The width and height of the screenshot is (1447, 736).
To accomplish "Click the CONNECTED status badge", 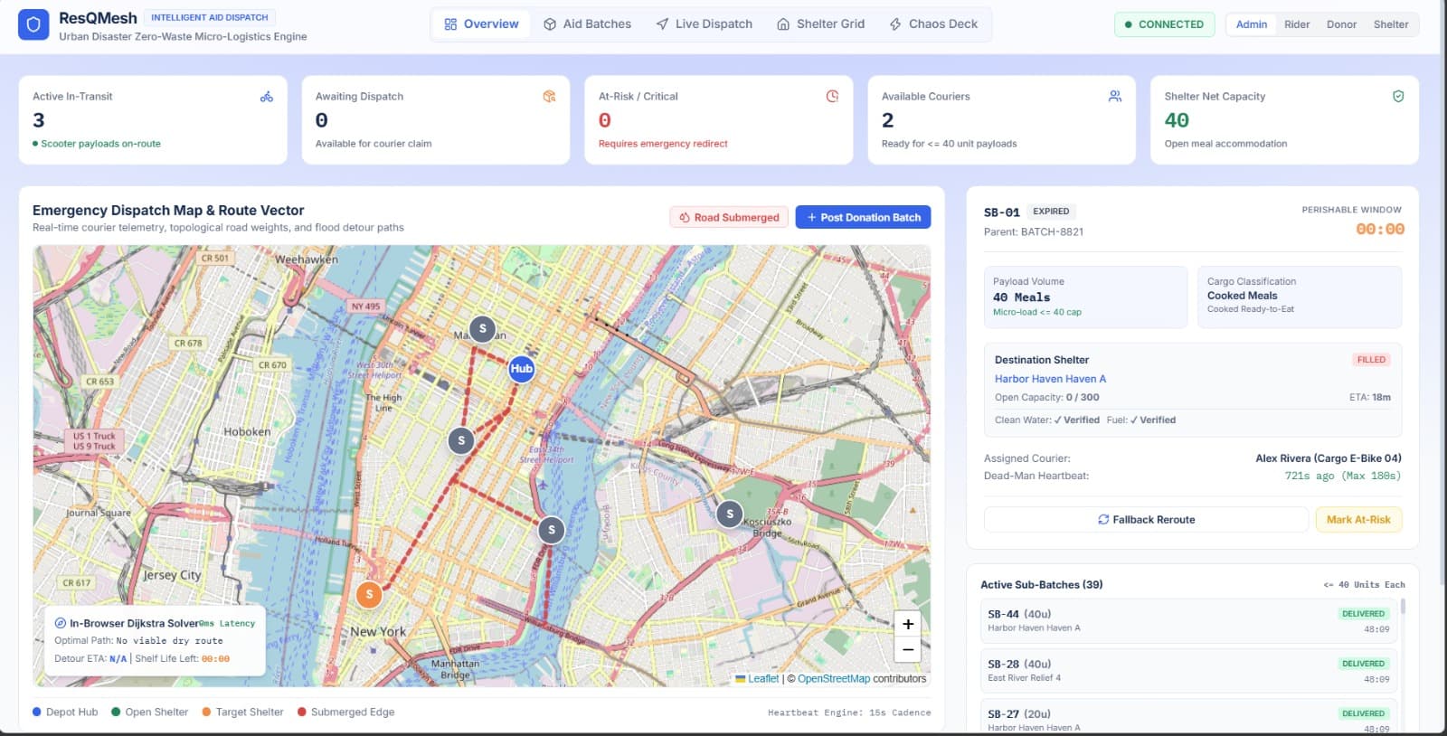I will click(1164, 24).
